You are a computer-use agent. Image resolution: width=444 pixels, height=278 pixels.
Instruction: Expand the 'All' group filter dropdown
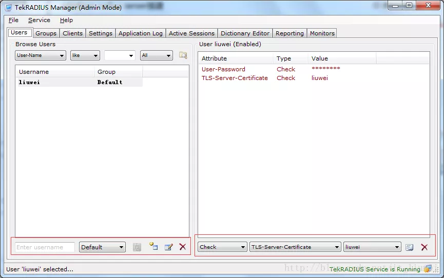[156, 55]
